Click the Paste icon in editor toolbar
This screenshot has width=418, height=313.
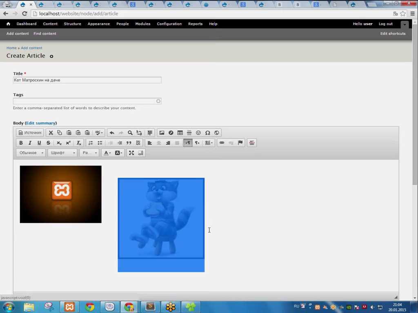(x=69, y=132)
